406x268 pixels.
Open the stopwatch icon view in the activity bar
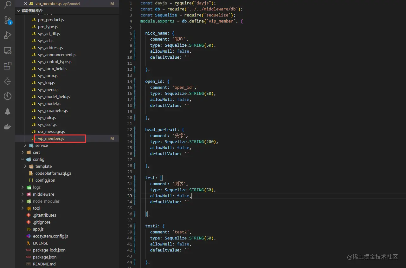tap(8, 96)
